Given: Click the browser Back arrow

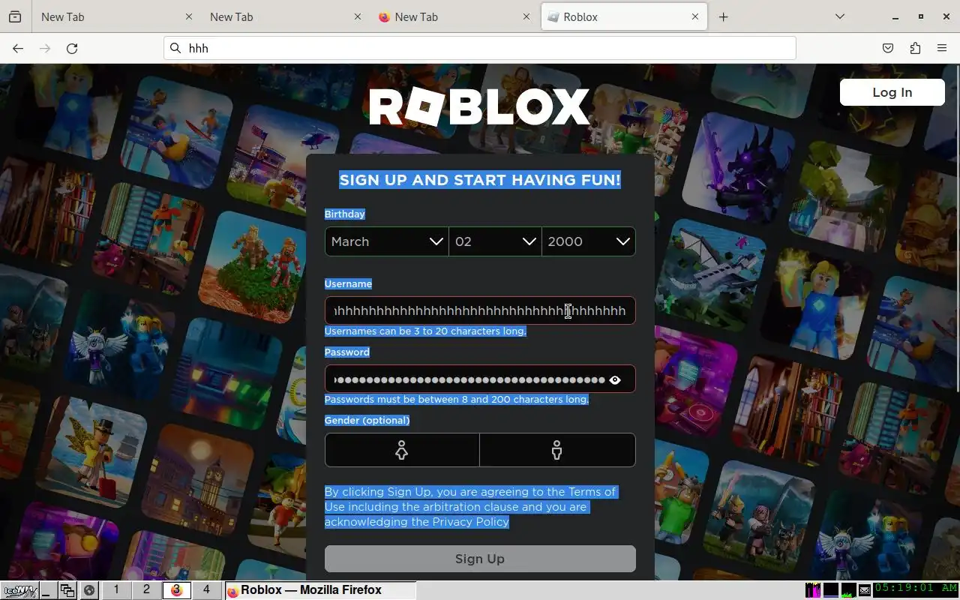Looking at the screenshot, I should pos(18,48).
